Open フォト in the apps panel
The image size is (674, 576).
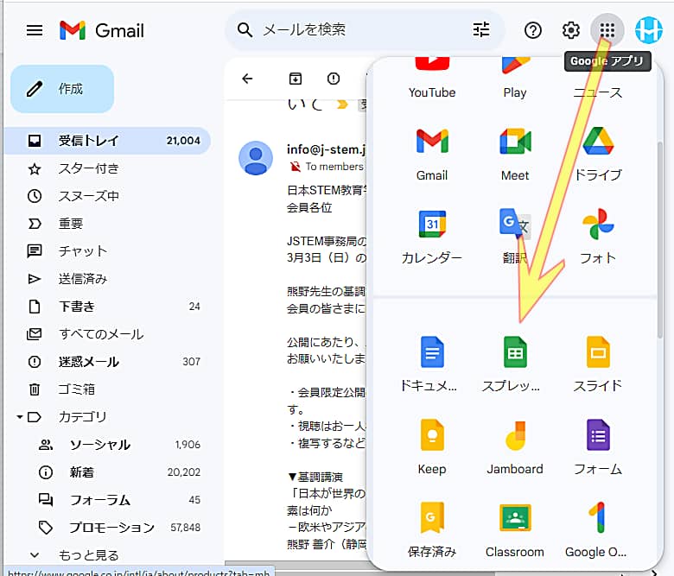(x=598, y=237)
